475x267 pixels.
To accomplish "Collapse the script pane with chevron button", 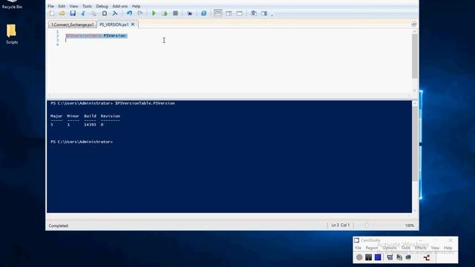I will coord(414,24).
